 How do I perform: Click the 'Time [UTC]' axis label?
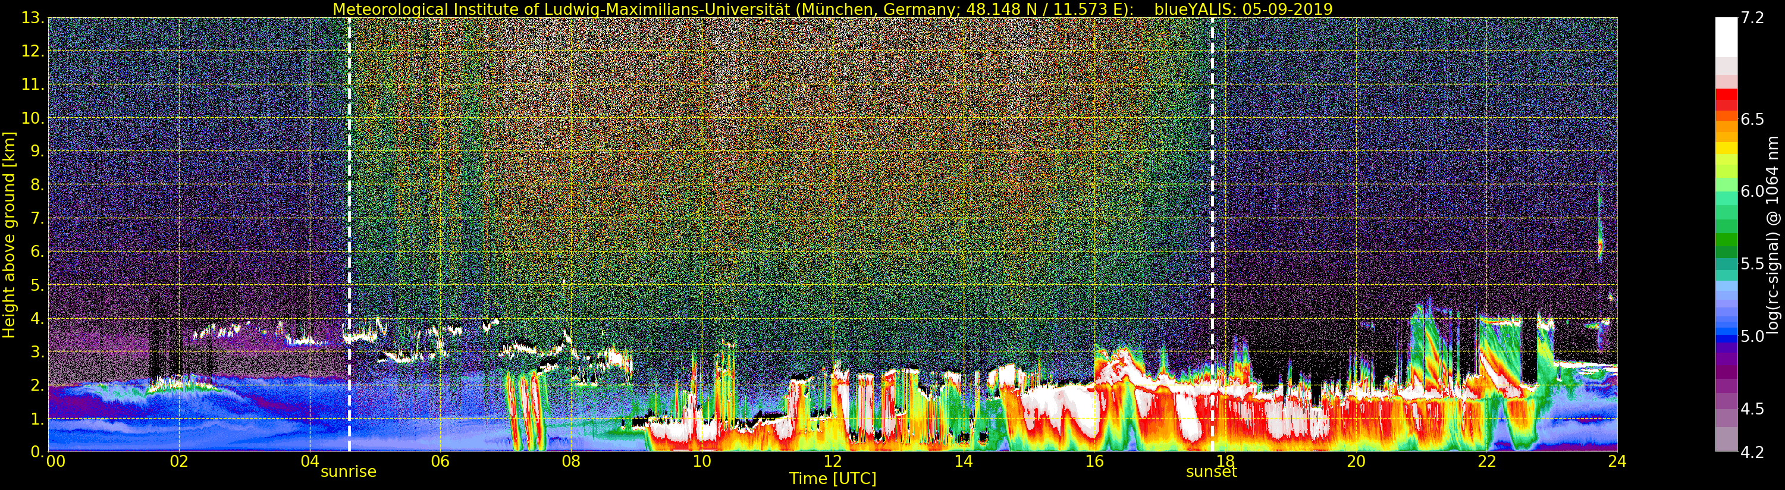[x=832, y=479]
